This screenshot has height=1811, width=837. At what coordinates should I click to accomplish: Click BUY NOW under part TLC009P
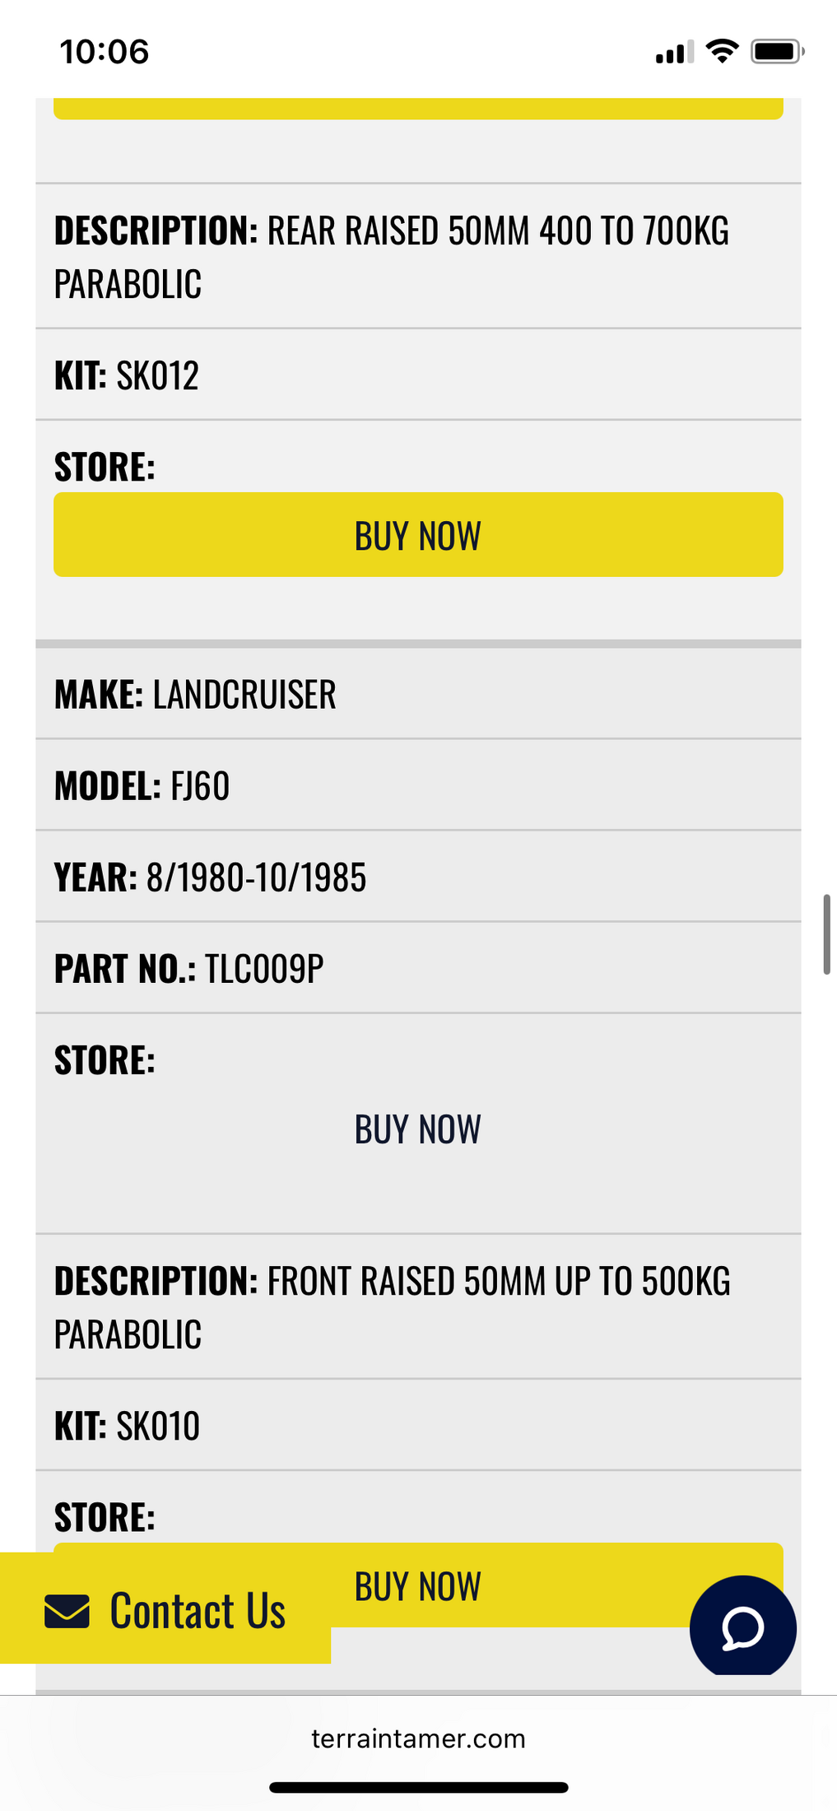pyautogui.click(x=417, y=1129)
